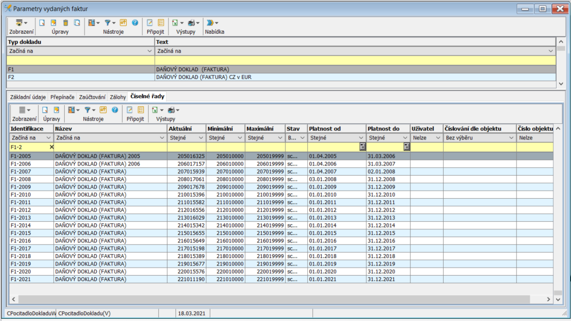Click the blue help question mark in top toolbar
571x321 pixels.
(135, 23)
